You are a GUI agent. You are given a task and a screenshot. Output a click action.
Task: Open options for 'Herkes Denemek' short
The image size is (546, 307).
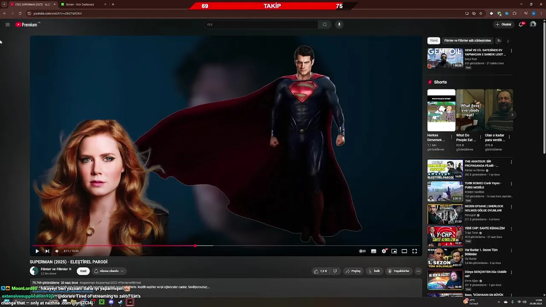[451, 137]
